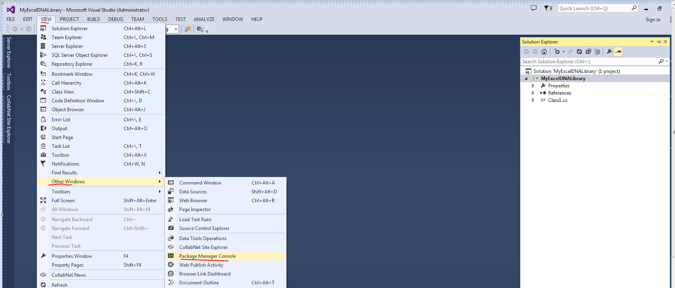Collapse the MyExcelDNALibrary project node
This screenshot has width=675, height=288.
pos(526,79)
